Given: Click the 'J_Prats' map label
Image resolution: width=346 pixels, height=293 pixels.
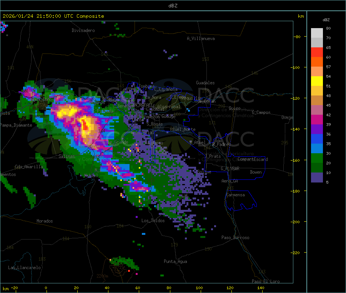Looking at the screenshot, I should pos(213,156).
